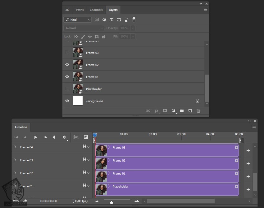This screenshot has height=208, width=264.
Task: Open the transition selector in the Timeline
Action: click(x=86, y=137)
